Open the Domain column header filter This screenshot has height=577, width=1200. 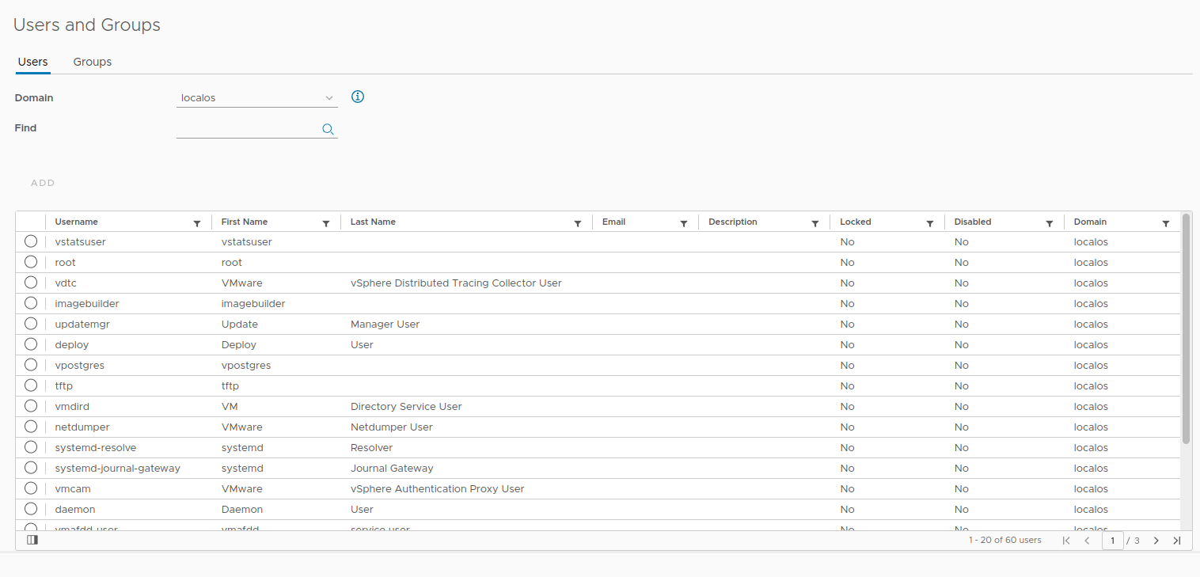pyautogui.click(x=1166, y=224)
